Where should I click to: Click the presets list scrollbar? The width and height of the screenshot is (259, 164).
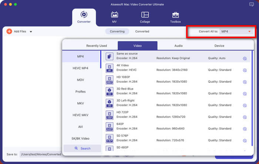[252, 98]
